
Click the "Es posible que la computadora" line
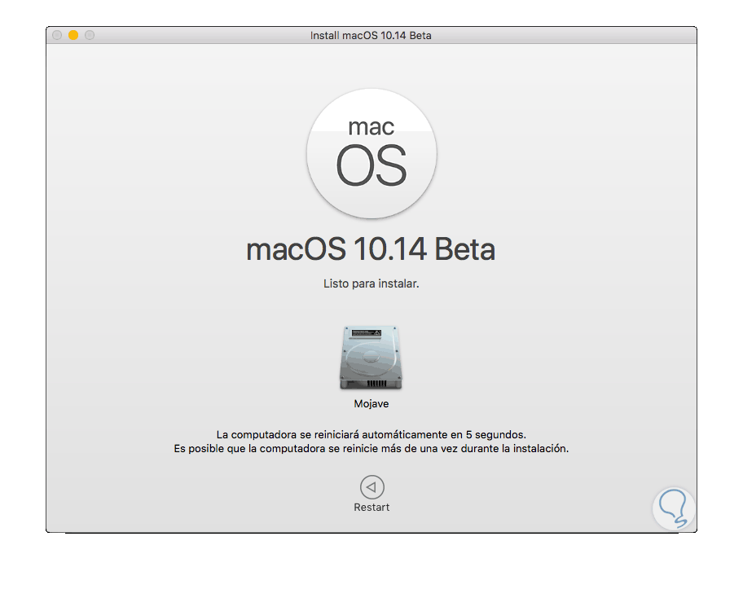pos(371,449)
